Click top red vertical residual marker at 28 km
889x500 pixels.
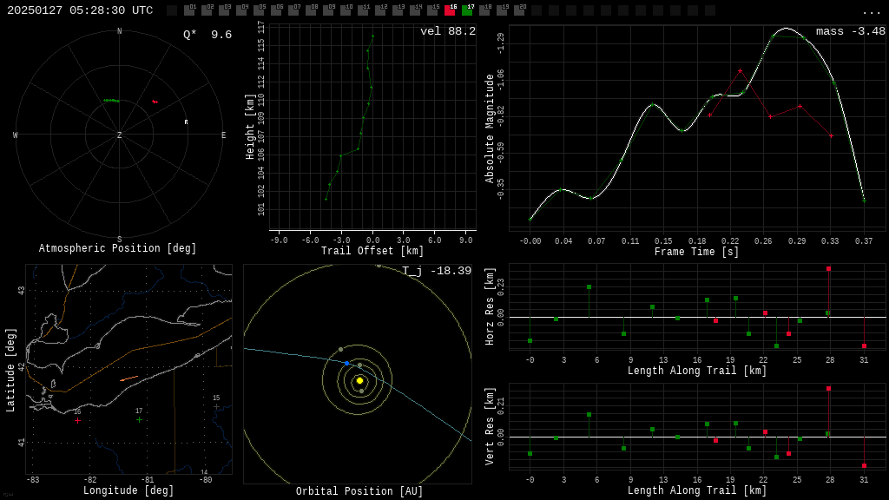pos(828,388)
